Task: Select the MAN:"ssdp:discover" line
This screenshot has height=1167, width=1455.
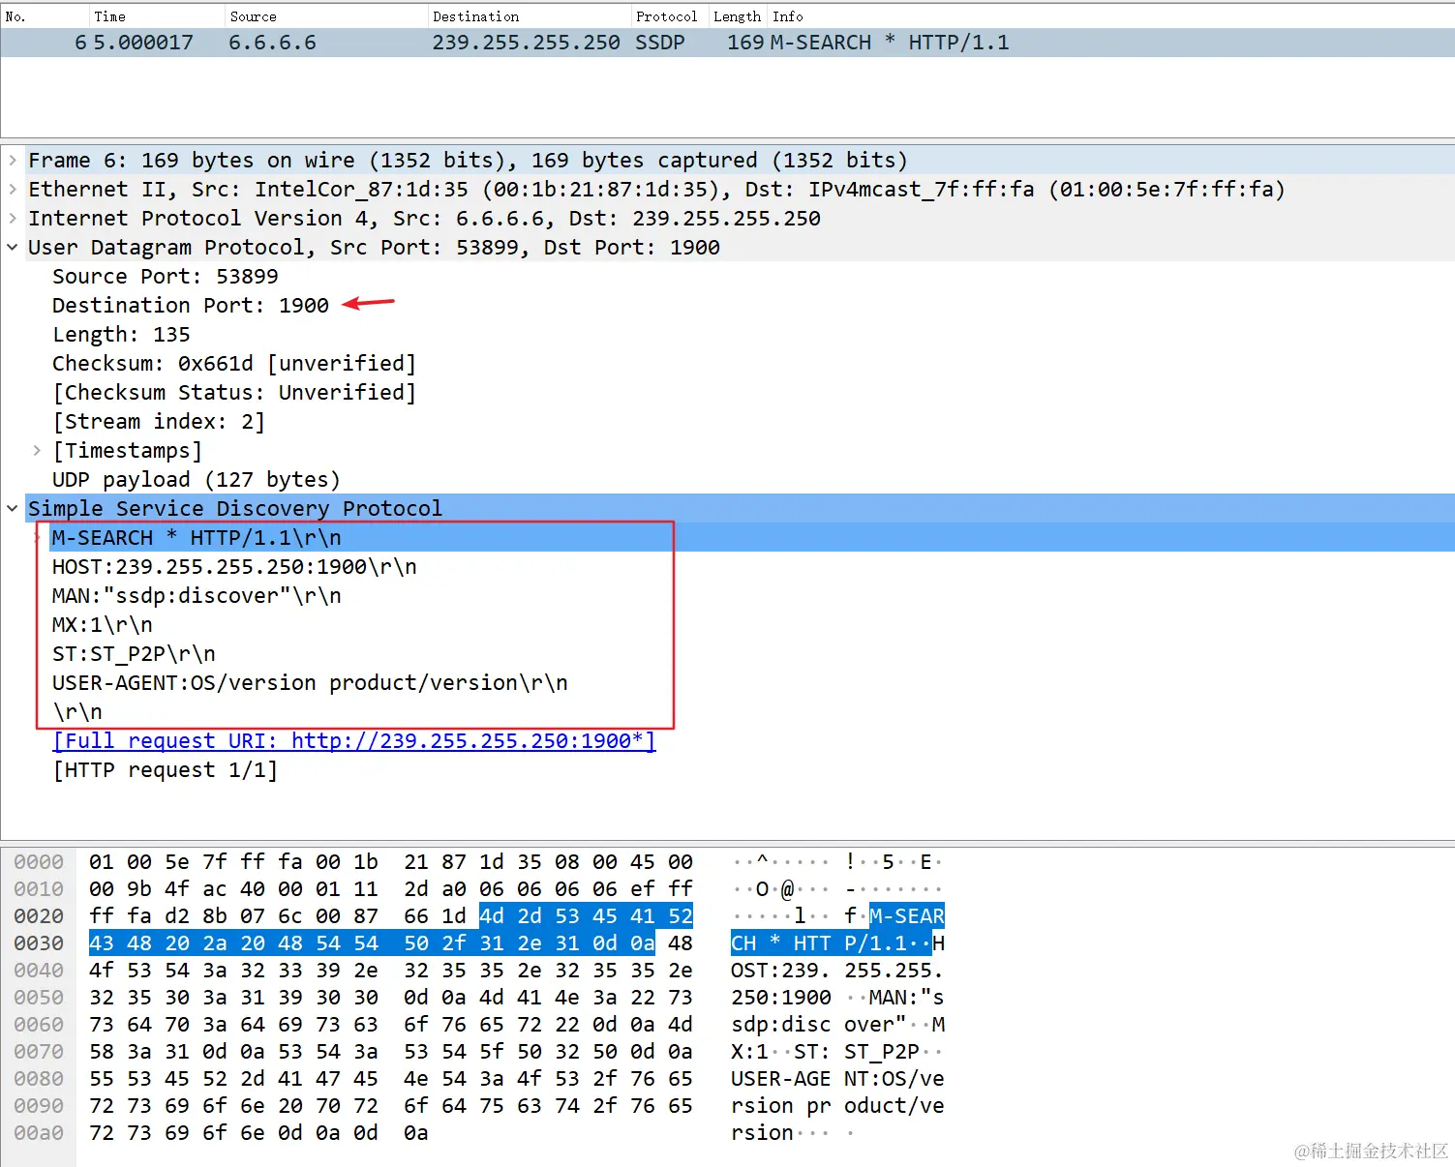Action: click(x=197, y=596)
